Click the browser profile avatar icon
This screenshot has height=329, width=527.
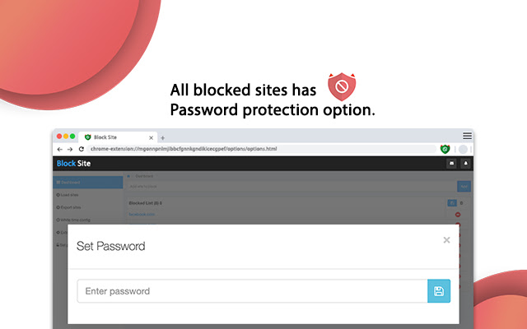pos(464,149)
